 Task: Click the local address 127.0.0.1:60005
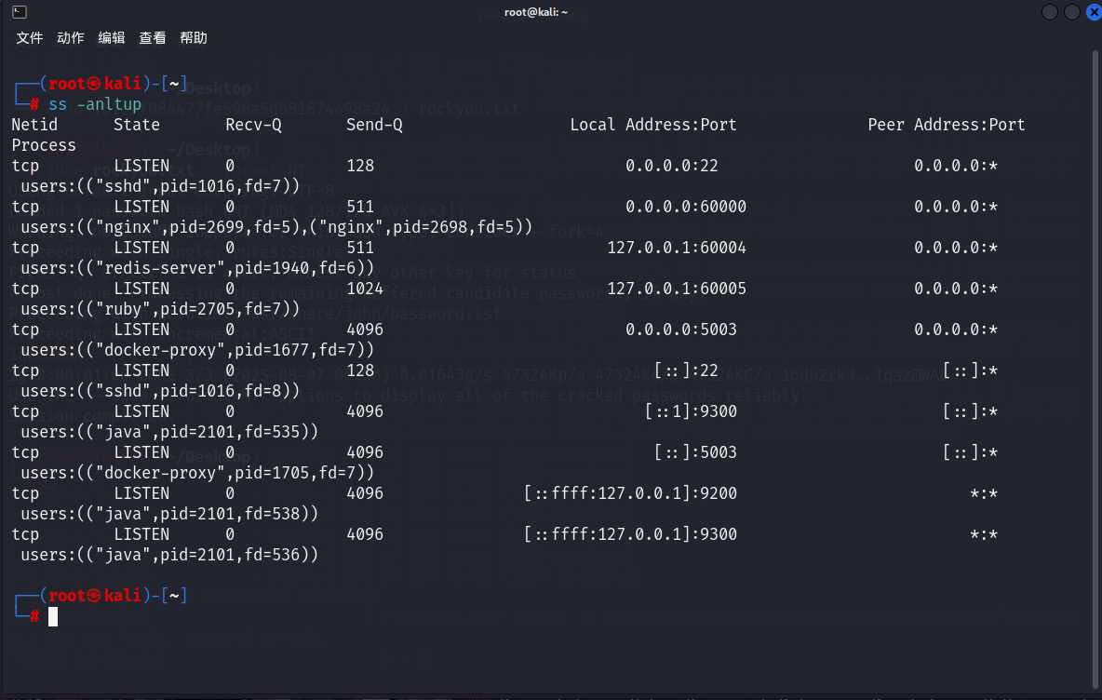677,289
